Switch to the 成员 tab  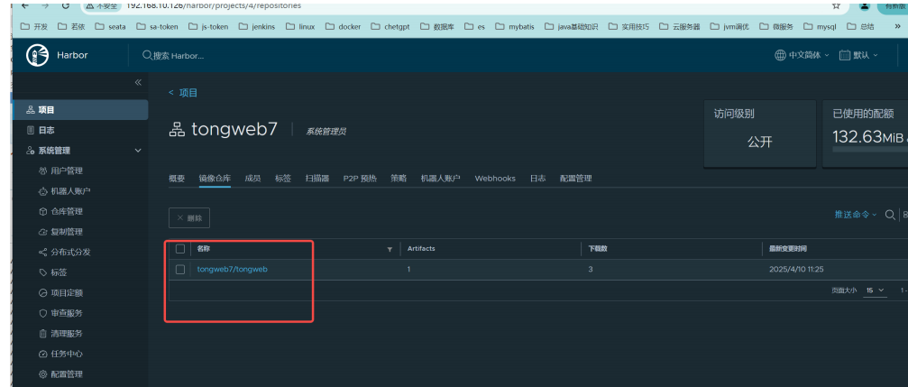(252, 179)
